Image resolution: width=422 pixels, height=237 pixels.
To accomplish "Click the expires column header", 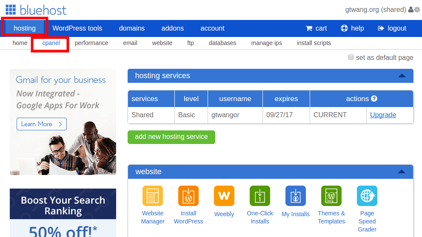I will [286, 99].
